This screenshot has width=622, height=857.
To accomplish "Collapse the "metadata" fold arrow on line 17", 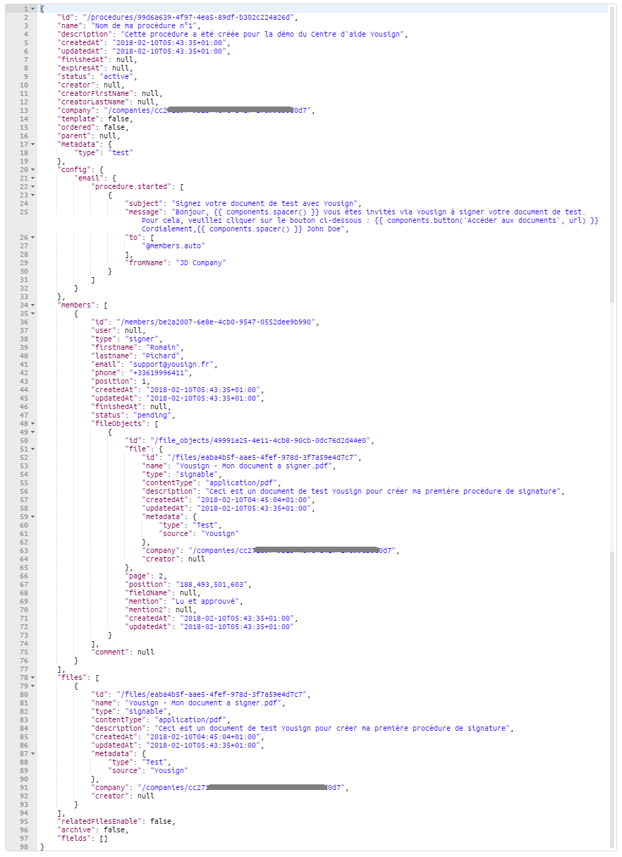I will (x=33, y=144).
